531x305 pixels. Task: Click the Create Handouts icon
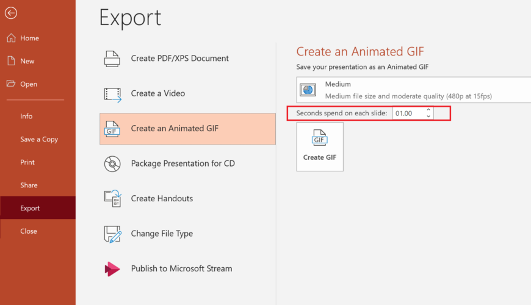112,199
